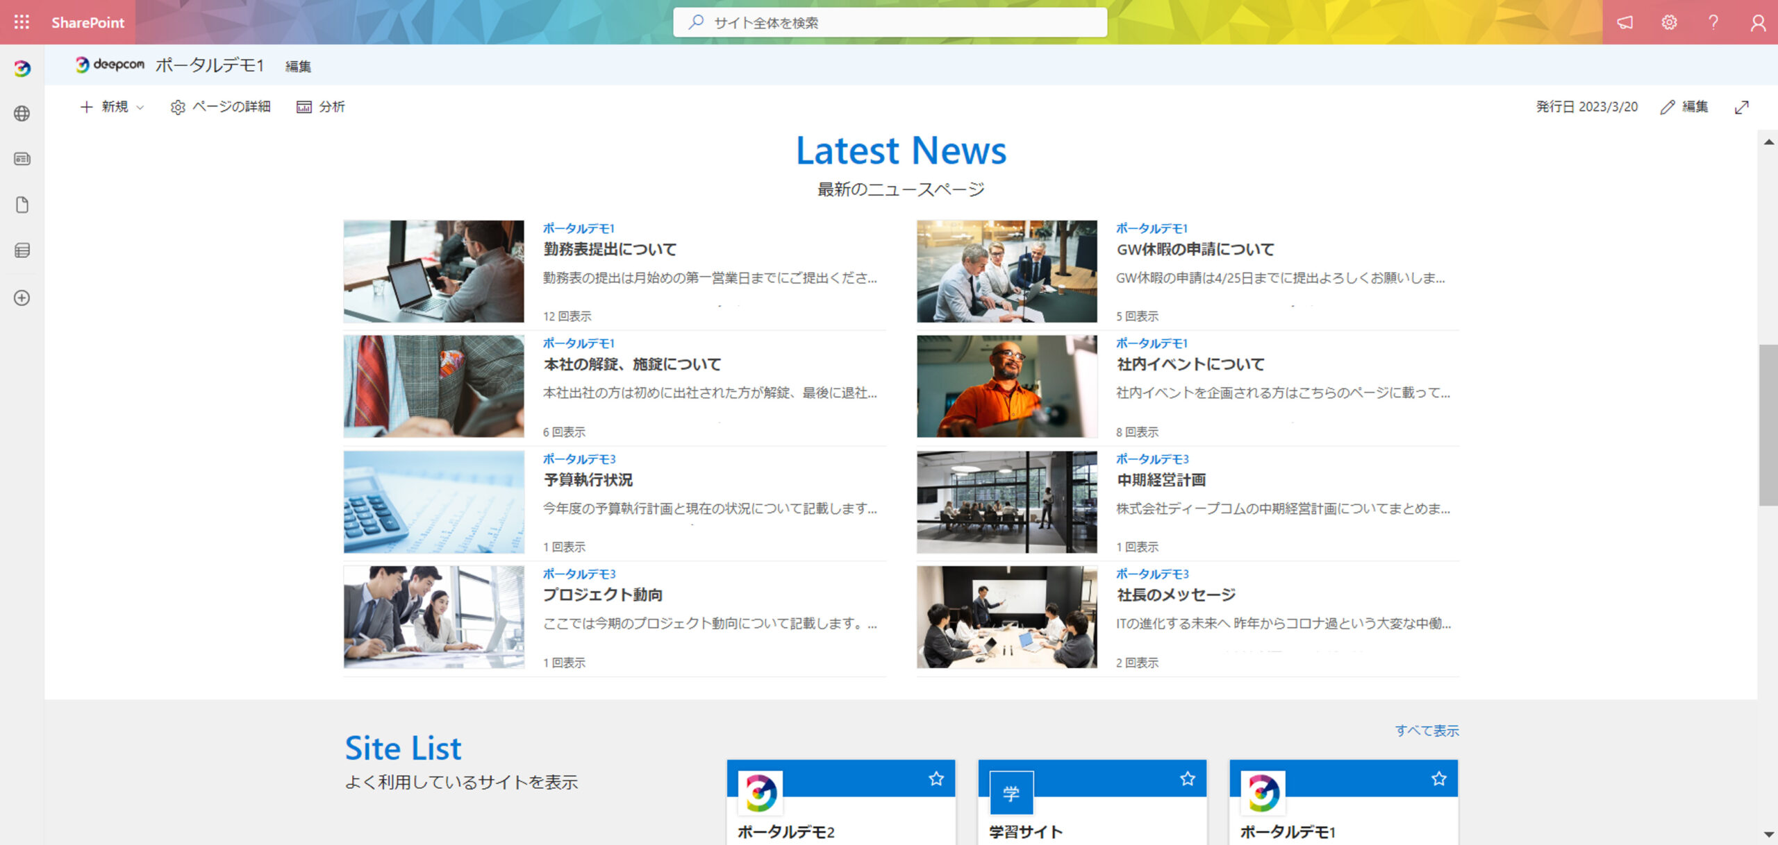
Task: Open the help question mark icon
Action: (x=1713, y=22)
